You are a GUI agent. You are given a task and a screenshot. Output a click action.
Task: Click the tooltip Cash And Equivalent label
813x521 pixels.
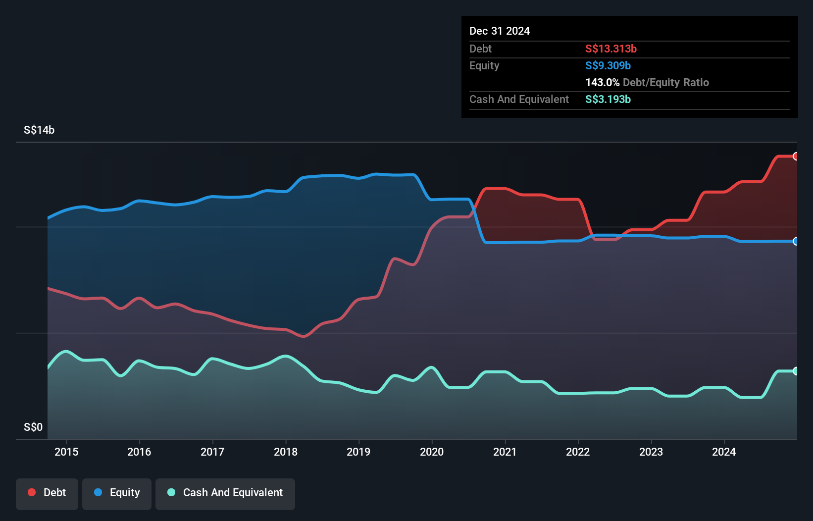pyautogui.click(x=519, y=100)
